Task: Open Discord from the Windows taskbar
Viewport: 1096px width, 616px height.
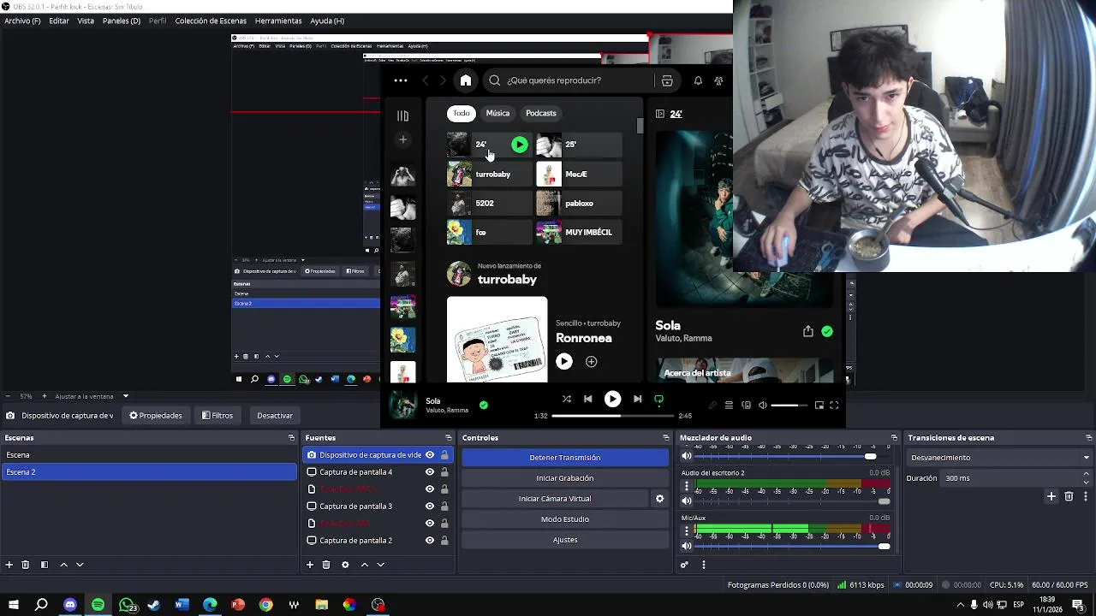Action: coord(70,605)
